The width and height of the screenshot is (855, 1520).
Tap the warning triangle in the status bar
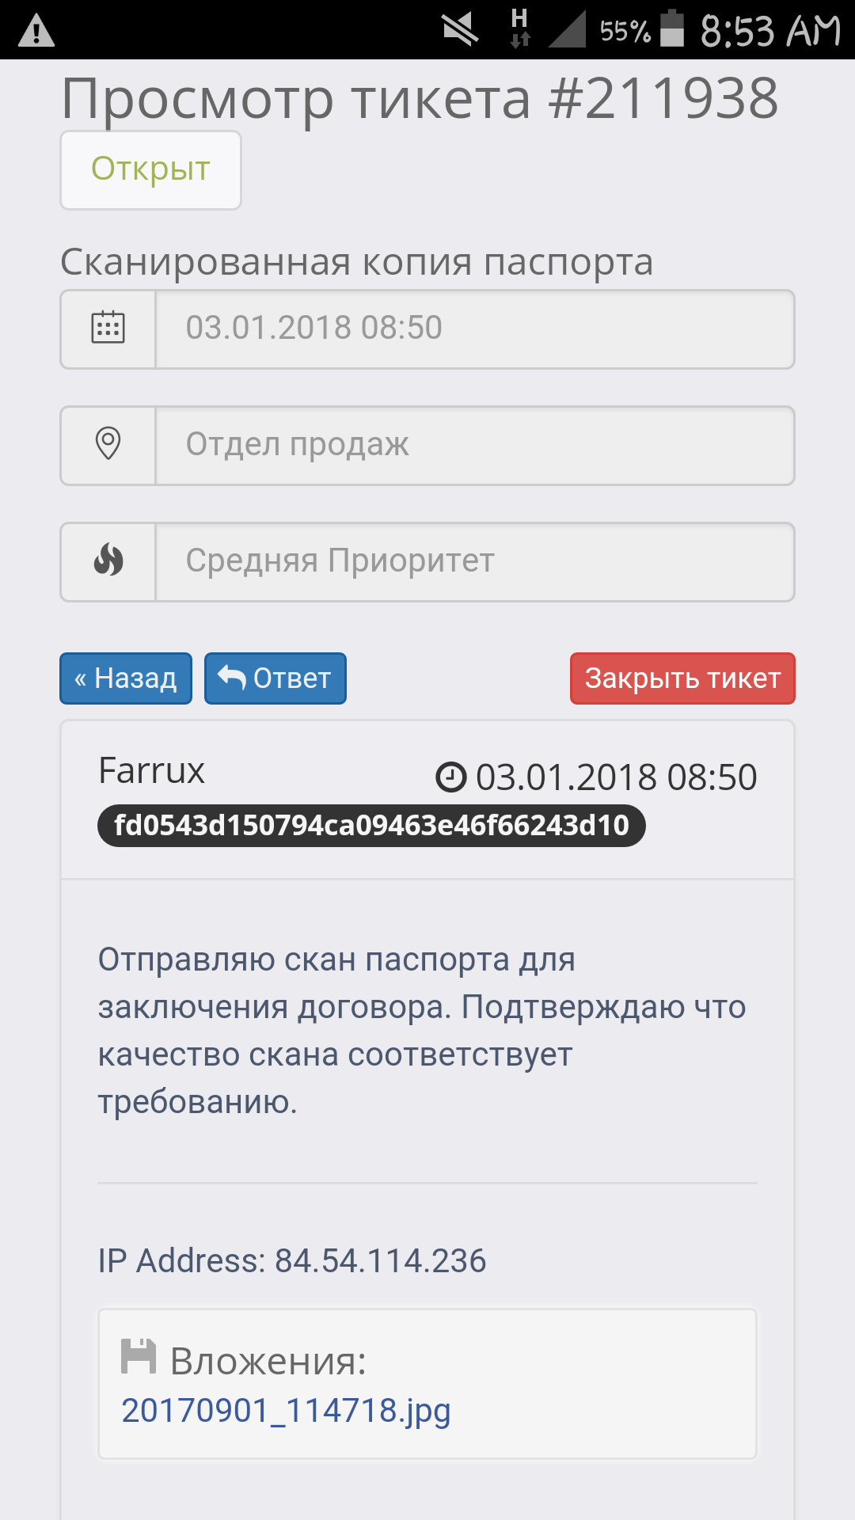pyautogui.click(x=36, y=32)
